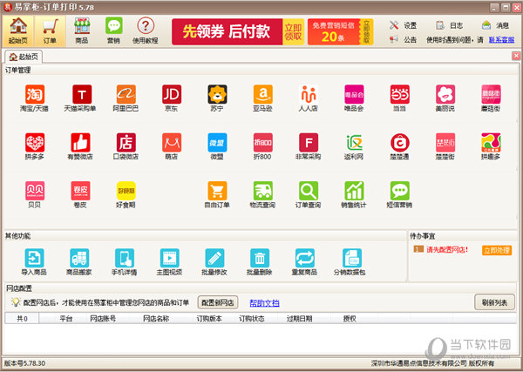Screen dimensions: 523x372
Task: Open the 唯品会 icon
Action: pos(354,94)
